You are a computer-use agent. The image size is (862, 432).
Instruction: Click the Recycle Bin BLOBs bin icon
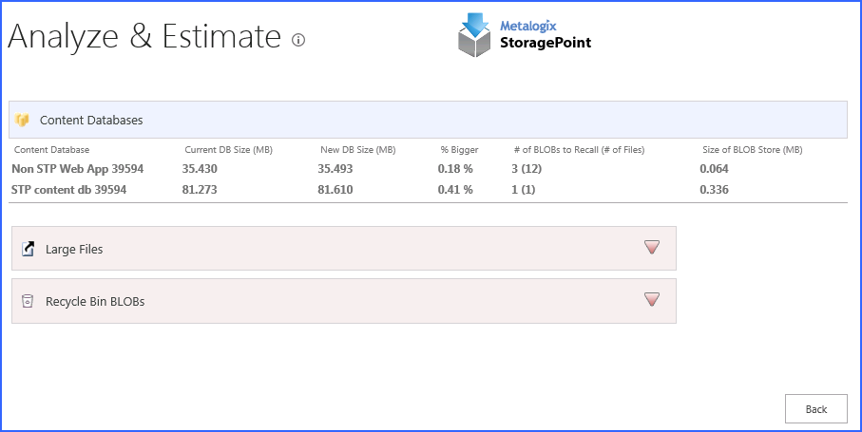click(28, 301)
